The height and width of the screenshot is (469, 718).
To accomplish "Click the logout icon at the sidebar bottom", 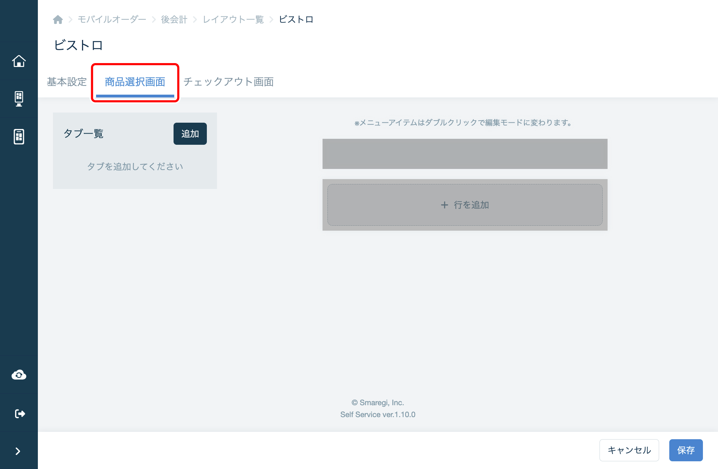I will [19, 413].
